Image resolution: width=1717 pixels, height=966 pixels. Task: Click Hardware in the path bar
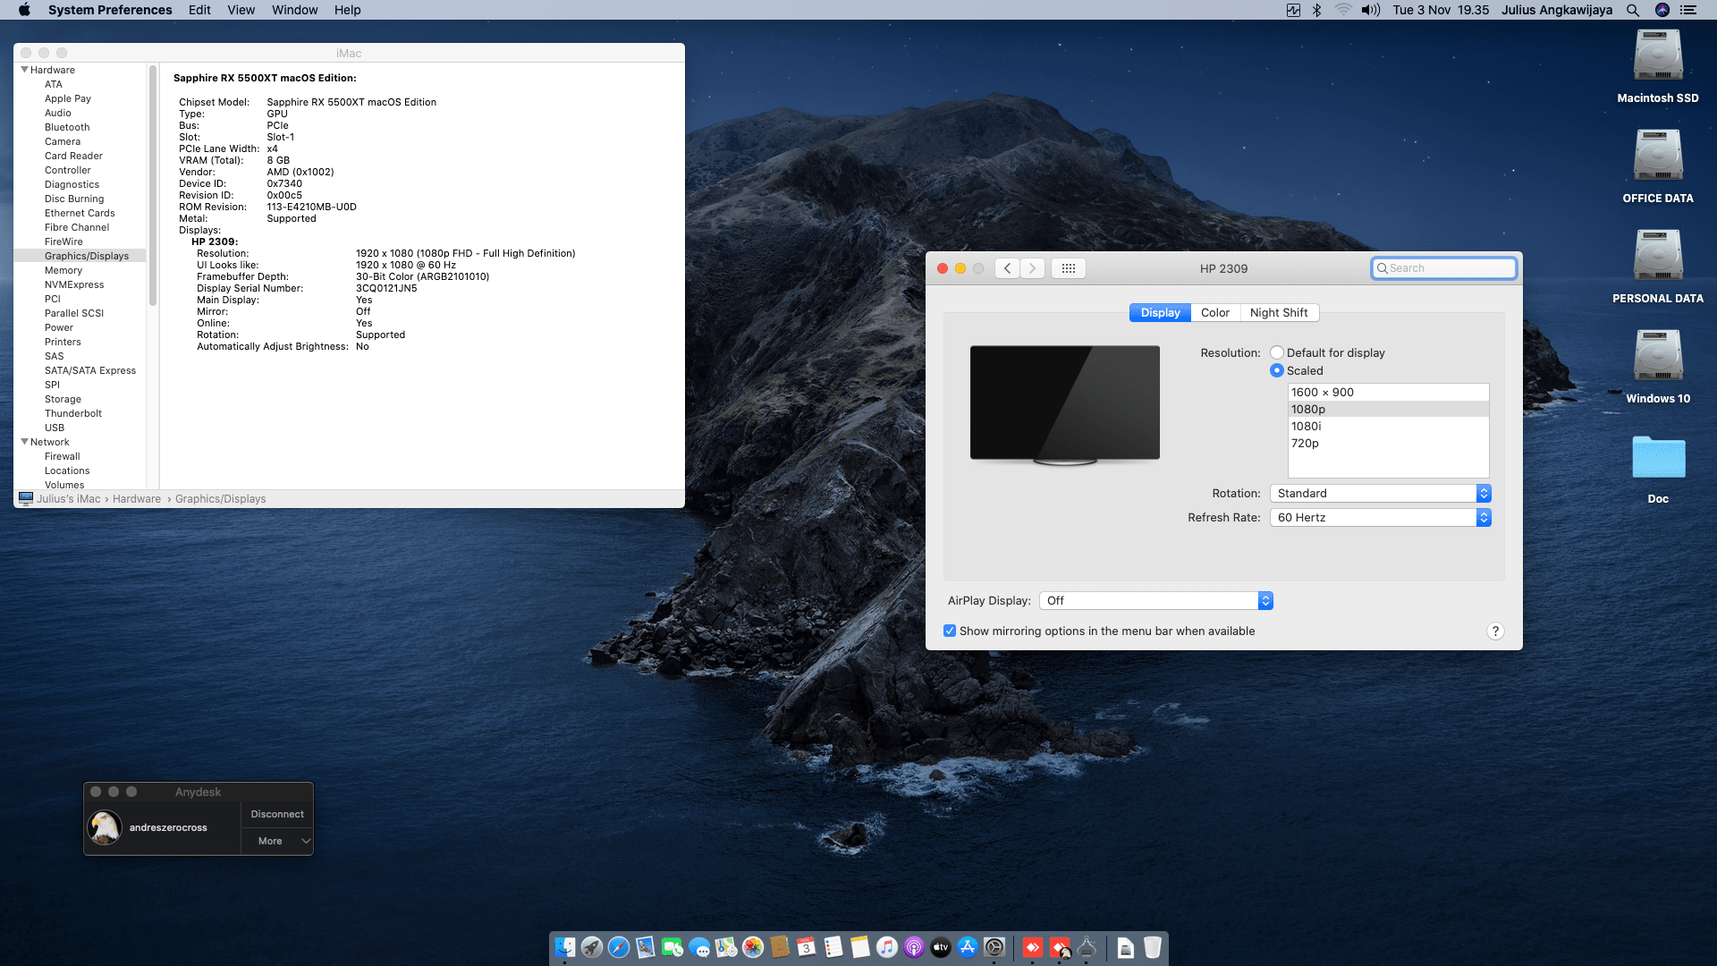pos(137,499)
